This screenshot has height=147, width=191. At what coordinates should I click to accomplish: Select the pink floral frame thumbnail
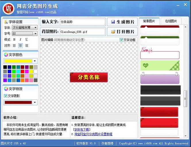pyautogui.click(x=160, y=53)
